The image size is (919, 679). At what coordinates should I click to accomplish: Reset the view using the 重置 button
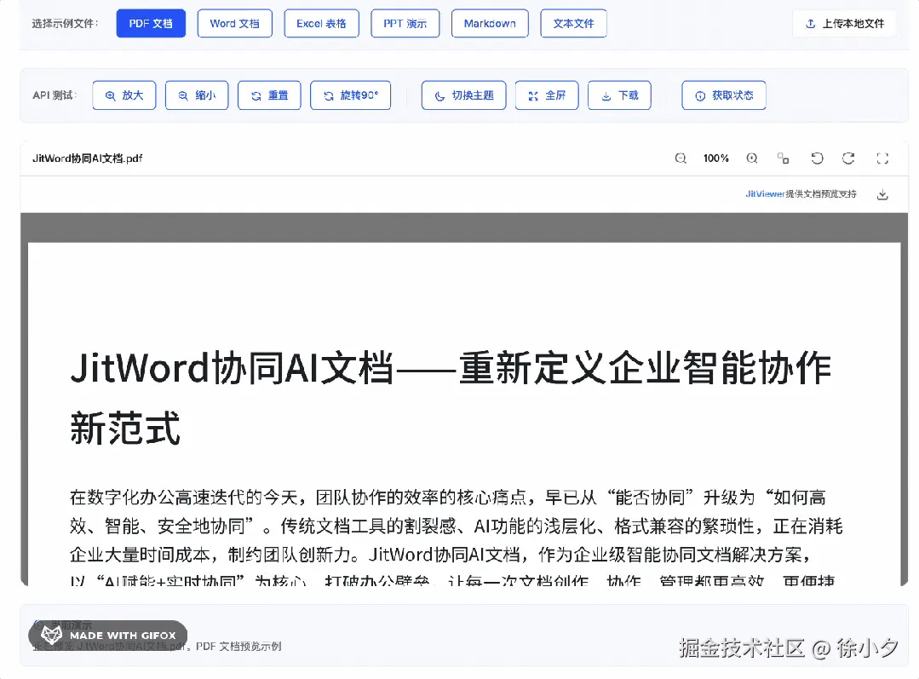coord(269,95)
